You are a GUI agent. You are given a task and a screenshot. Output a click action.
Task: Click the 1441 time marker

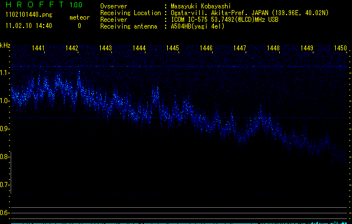click(39, 49)
